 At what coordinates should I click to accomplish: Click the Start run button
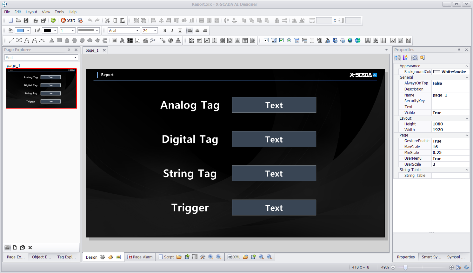tap(68, 20)
